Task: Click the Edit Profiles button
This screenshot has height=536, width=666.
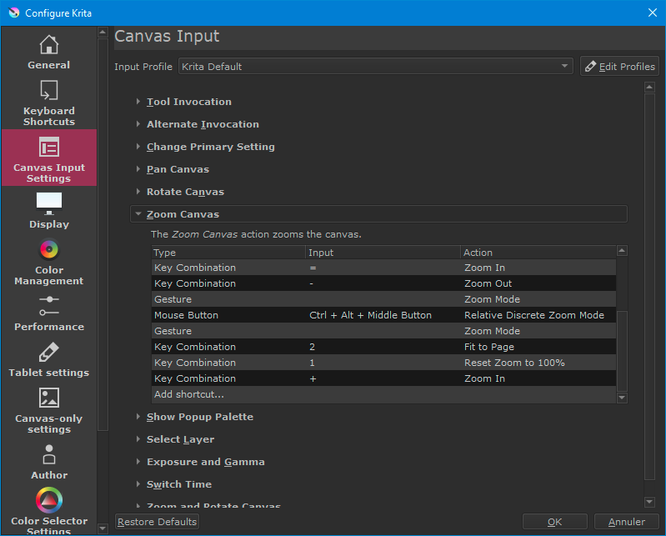Action: coord(619,67)
